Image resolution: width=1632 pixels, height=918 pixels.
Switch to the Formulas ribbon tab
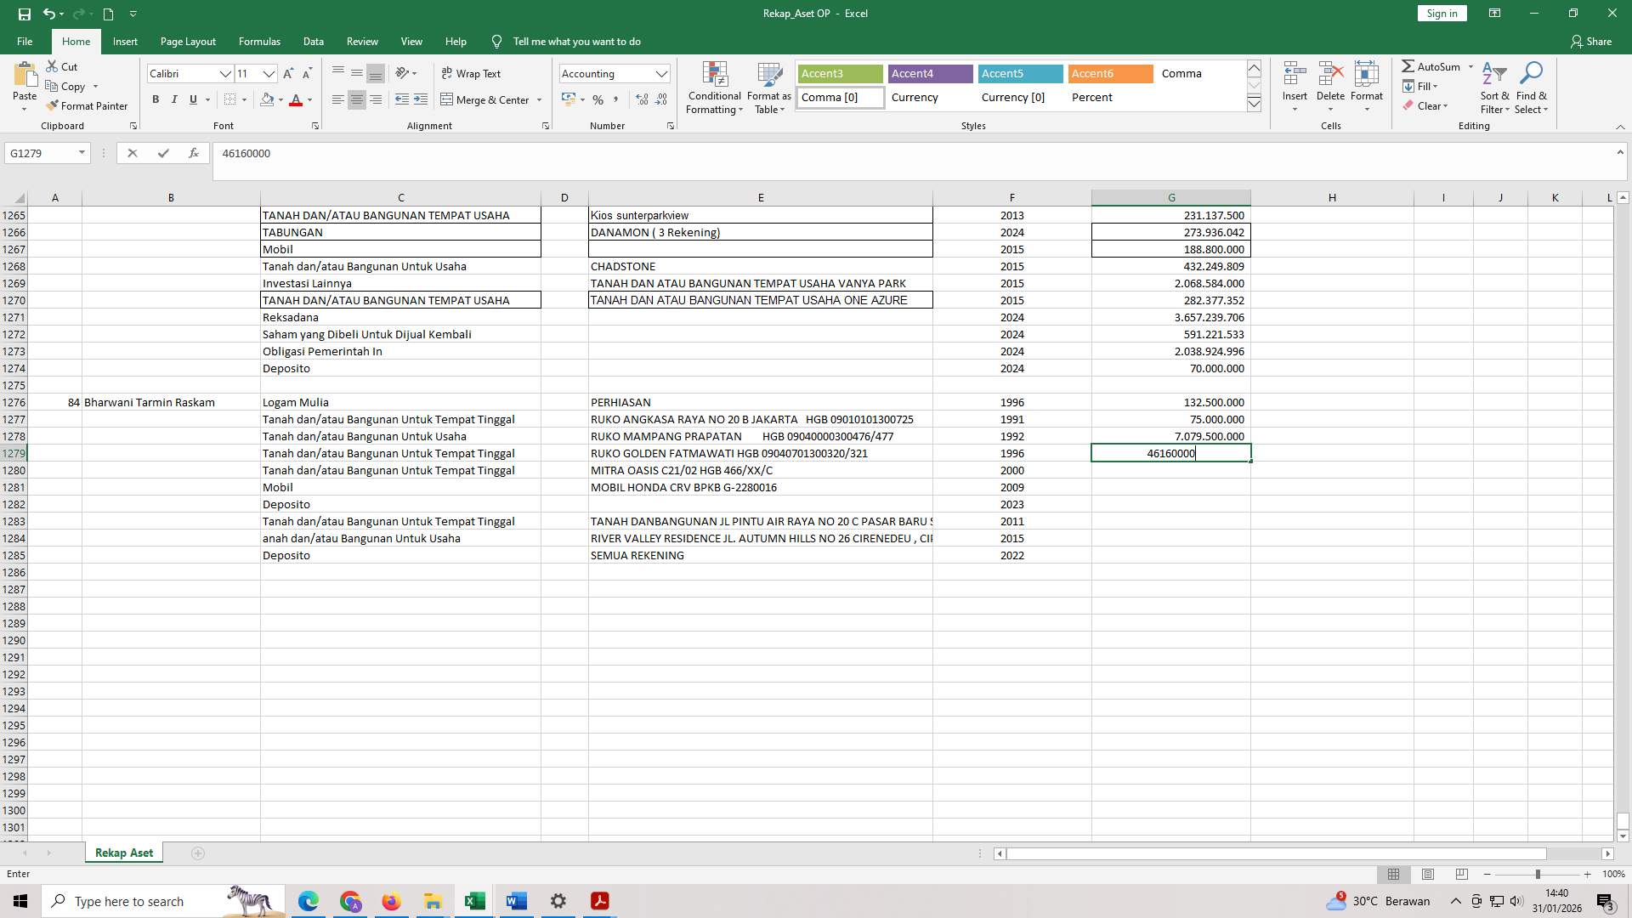[x=259, y=41]
